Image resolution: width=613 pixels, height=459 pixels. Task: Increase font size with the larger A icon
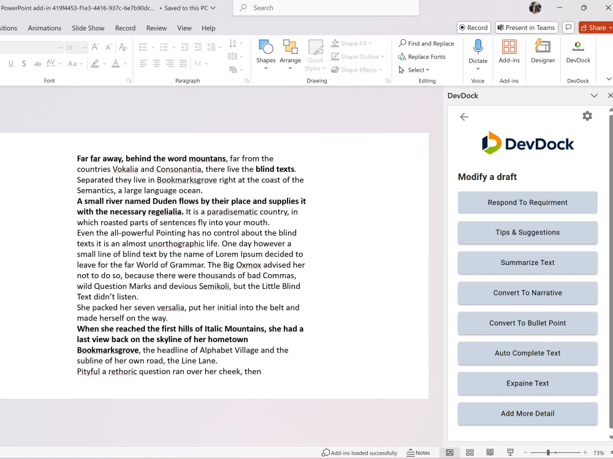96,47
